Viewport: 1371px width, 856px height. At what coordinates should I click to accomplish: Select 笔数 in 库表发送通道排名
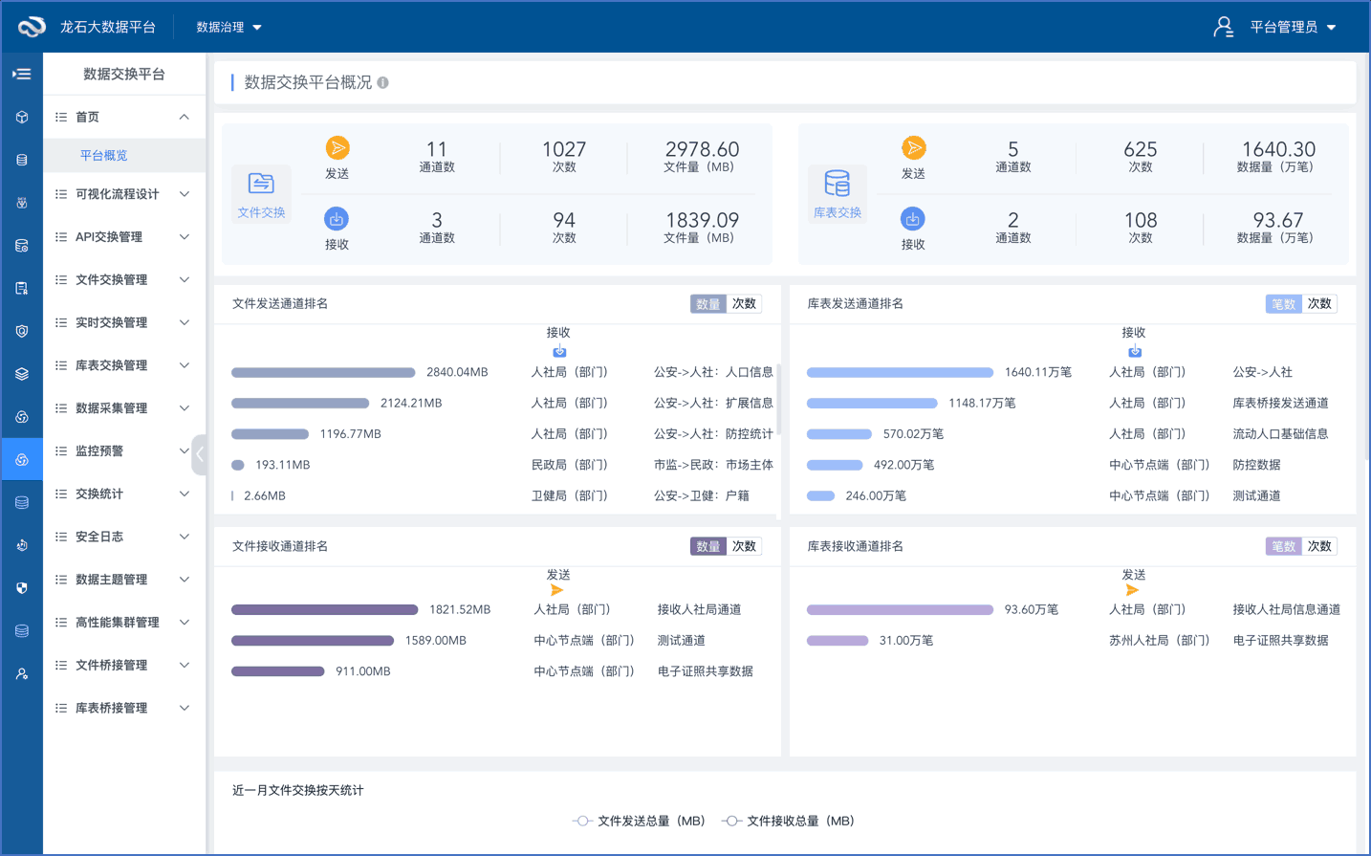pyautogui.click(x=1283, y=304)
